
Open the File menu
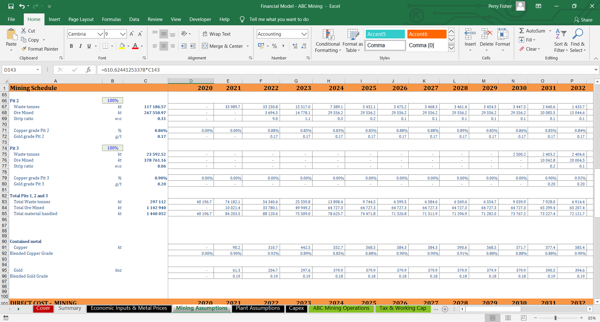tap(11, 19)
